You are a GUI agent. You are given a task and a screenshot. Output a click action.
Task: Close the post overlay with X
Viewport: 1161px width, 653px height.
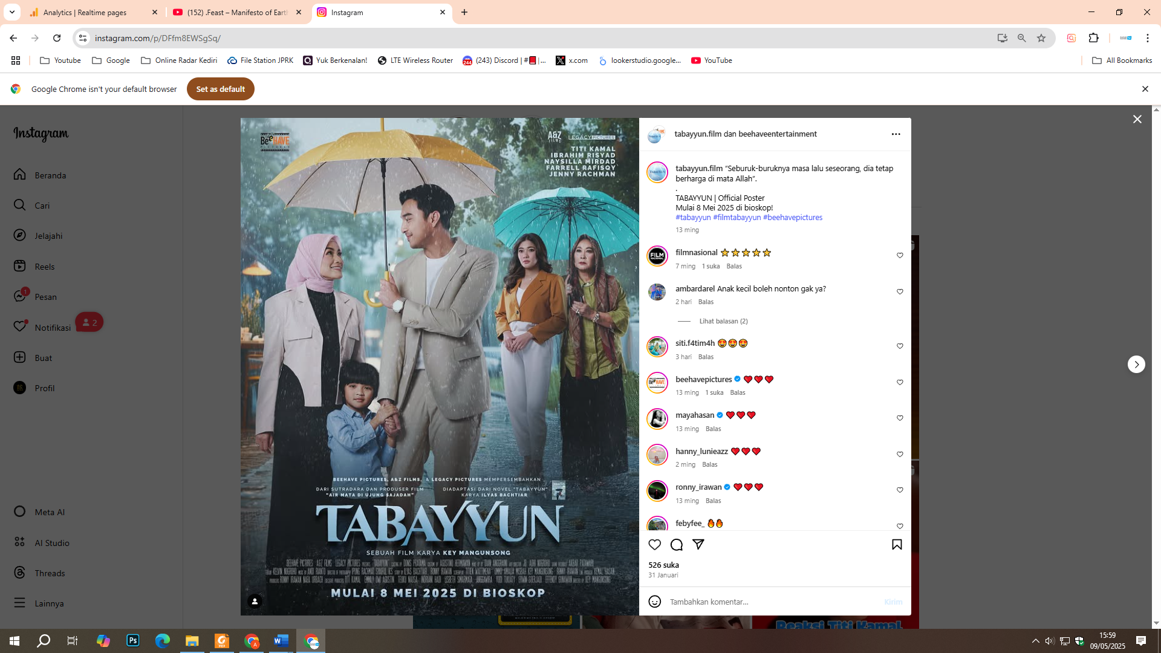pyautogui.click(x=1137, y=119)
